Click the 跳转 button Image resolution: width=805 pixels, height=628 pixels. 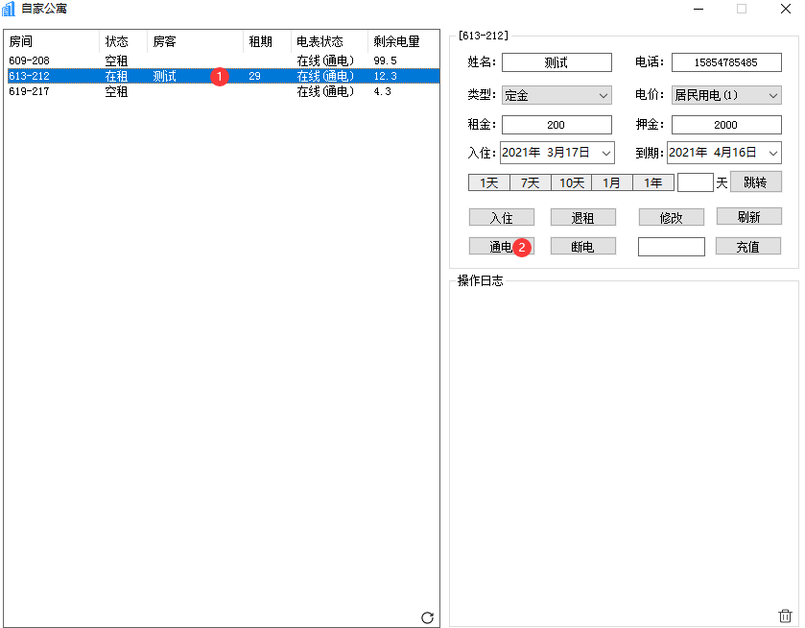click(x=756, y=181)
